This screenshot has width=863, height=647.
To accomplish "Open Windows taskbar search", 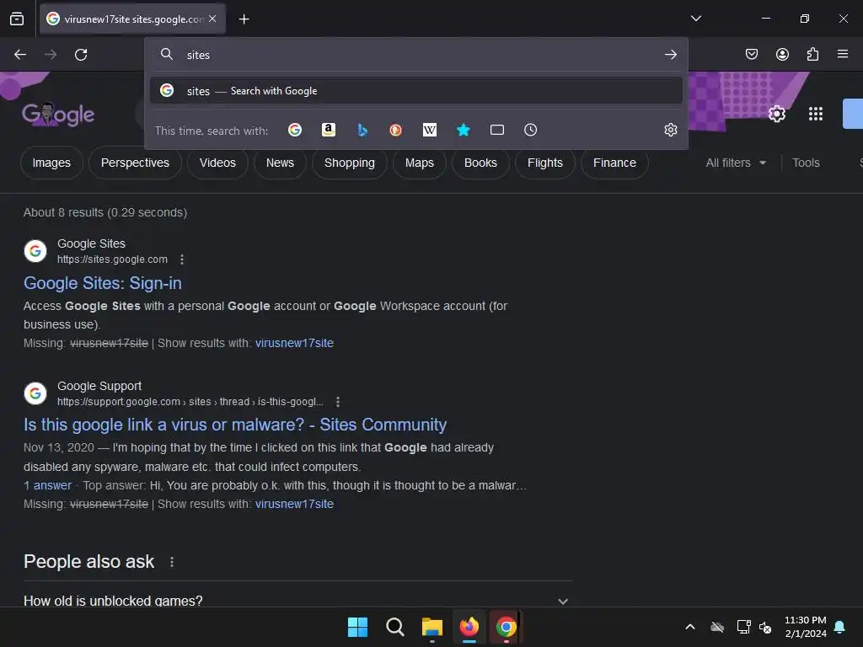I will [394, 627].
